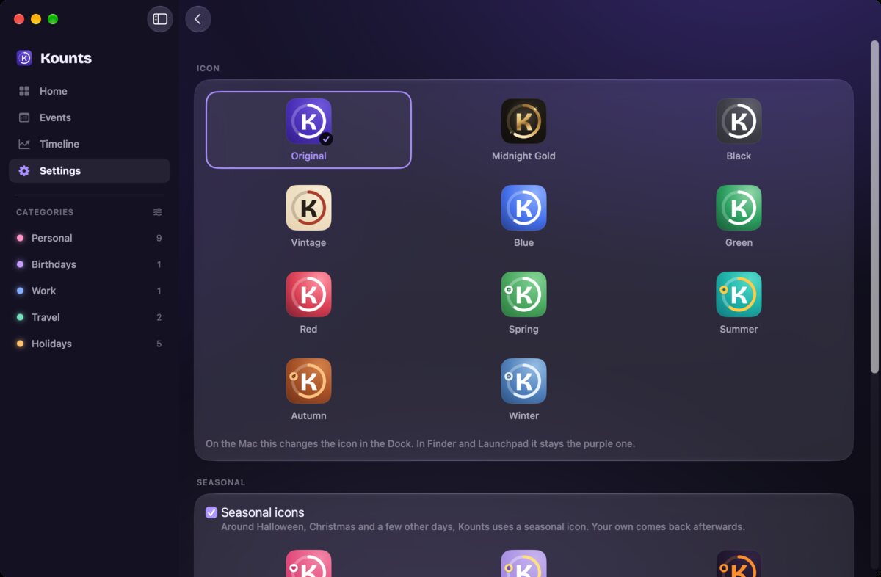
Task: Click the lavender seasonal icon preview
Action: (523, 563)
